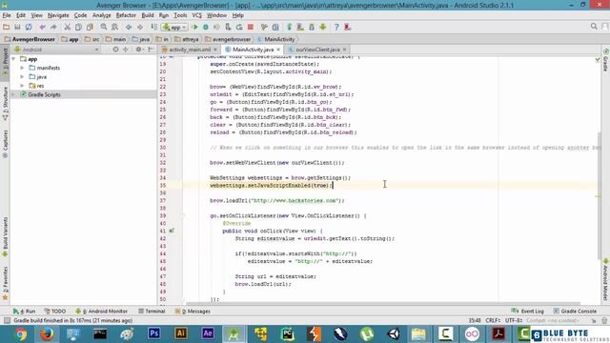Close the MainActivity.java tab
The height and width of the screenshot is (343, 610).
(x=278, y=50)
